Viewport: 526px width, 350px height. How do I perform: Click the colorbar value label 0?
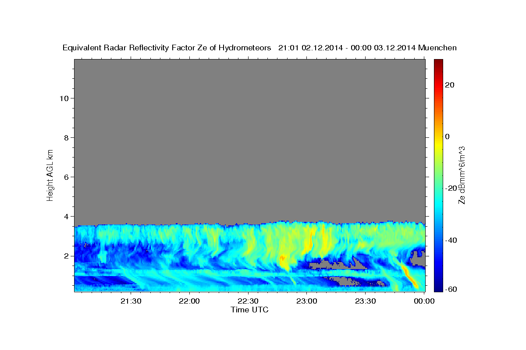point(448,136)
